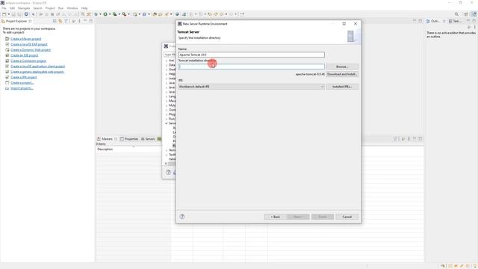Click the Import projects... link

click(22, 88)
